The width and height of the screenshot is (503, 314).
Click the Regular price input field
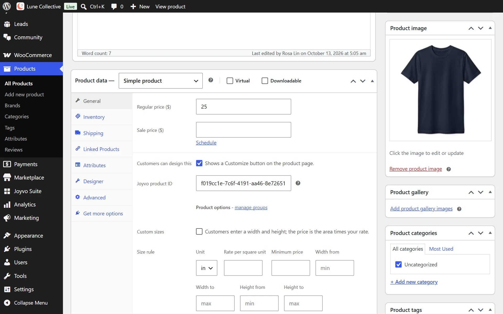click(x=243, y=106)
